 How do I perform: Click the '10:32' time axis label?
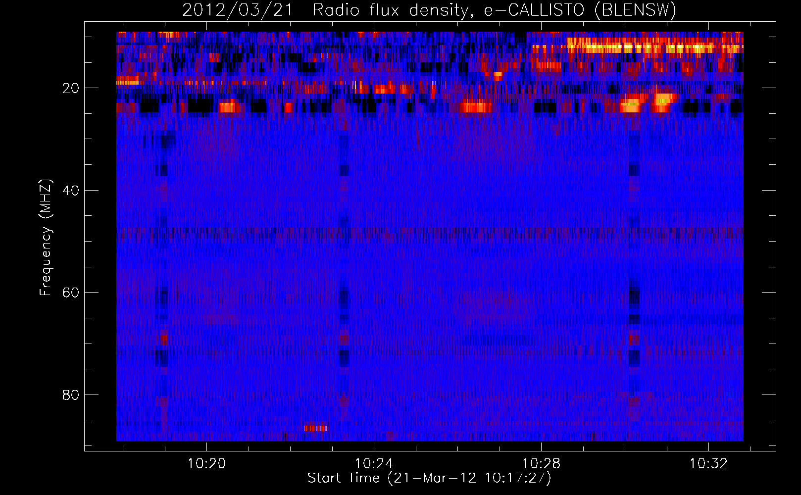point(709,463)
